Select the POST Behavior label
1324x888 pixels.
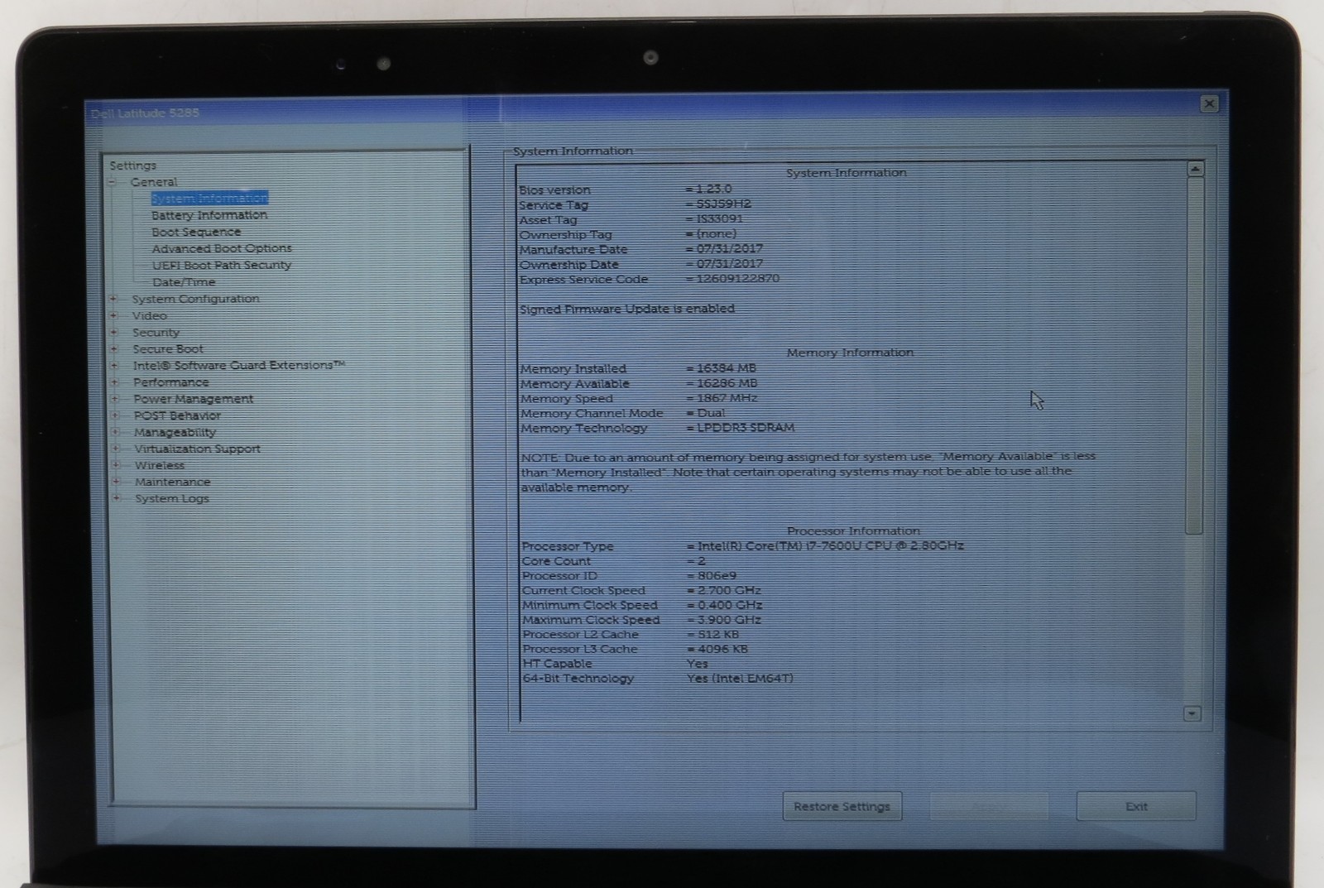click(x=177, y=415)
